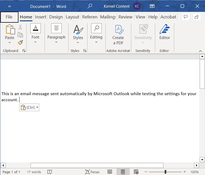Open the Font group button
This screenshot has height=175, width=205.
click(x=35, y=28)
